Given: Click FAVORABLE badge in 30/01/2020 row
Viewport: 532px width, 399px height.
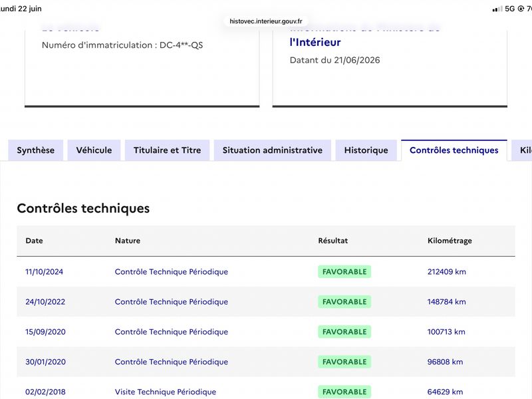Looking at the screenshot, I should [x=344, y=362].
